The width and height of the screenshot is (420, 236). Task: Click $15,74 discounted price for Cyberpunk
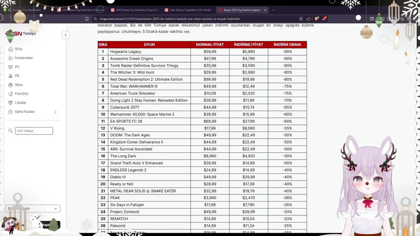coord(248,108)
